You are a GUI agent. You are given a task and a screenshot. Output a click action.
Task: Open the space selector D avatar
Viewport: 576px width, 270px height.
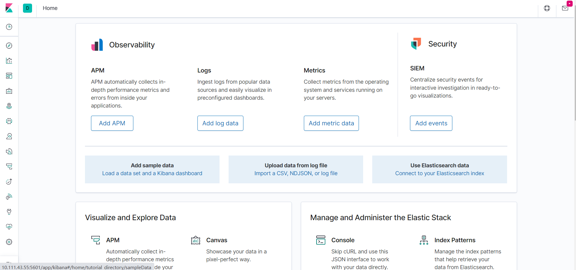click(x=28, y=8)
